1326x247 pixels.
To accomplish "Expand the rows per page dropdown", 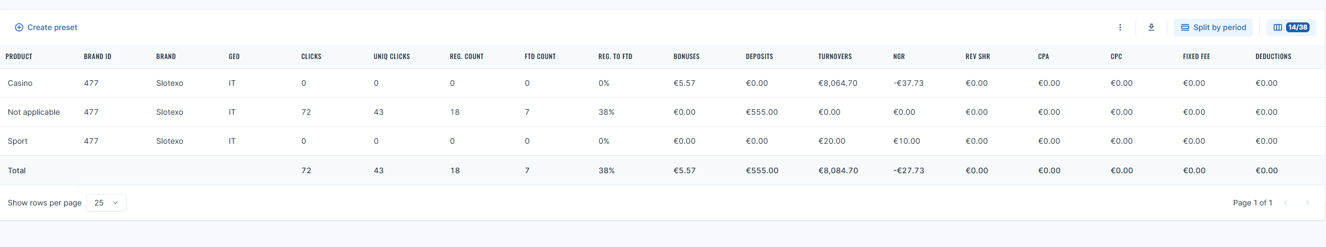I will click(x=106, y=203).
